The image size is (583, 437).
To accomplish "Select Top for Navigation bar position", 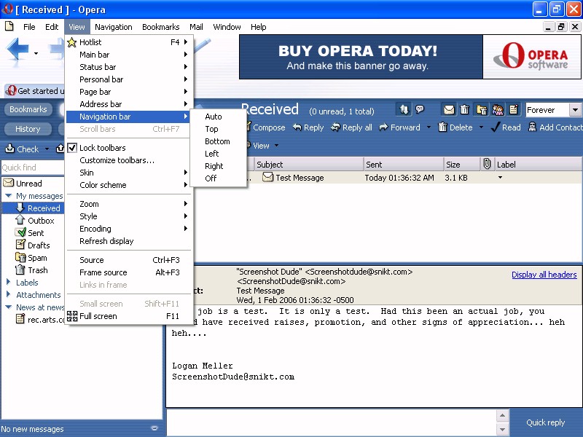I will click(211, 129).
